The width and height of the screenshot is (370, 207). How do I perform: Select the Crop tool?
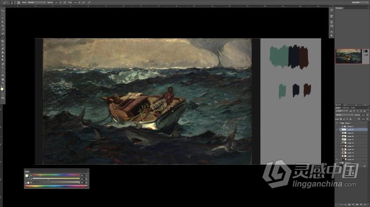(x=3, y=25)
